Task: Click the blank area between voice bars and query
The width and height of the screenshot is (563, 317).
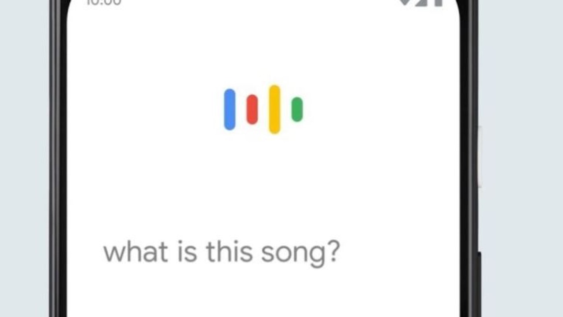Action: (x=263, y=185)
